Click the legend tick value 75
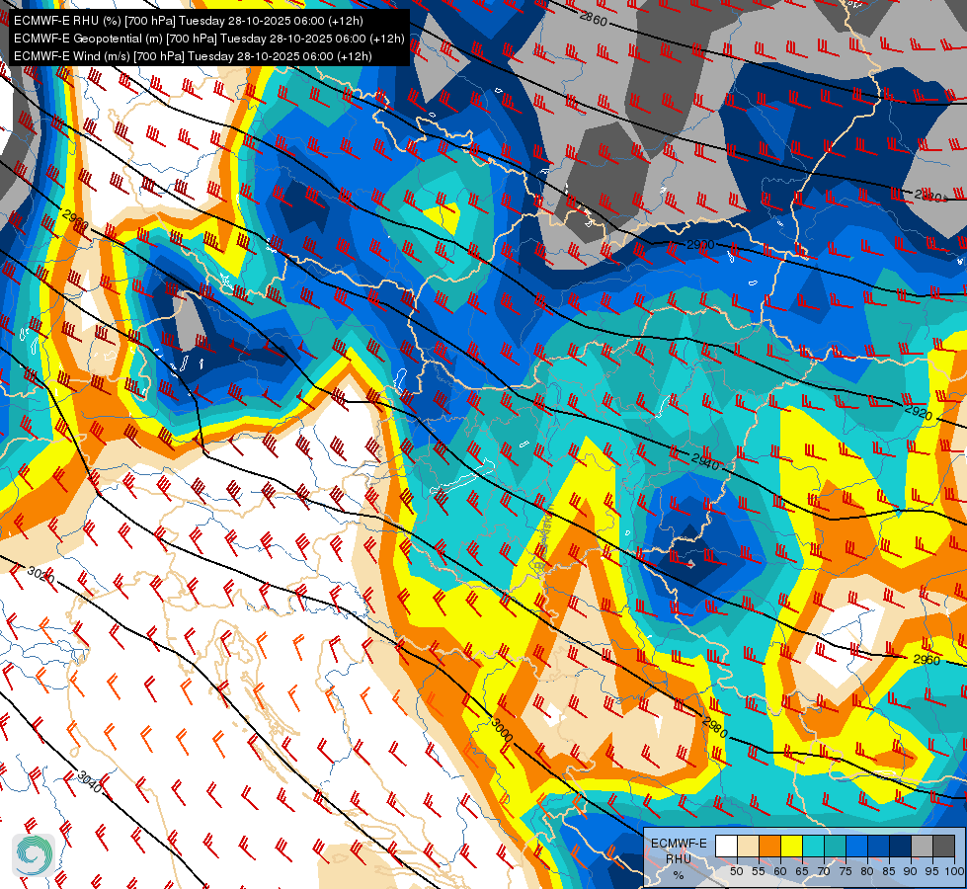Screen dimensions: 967x889 846,871
